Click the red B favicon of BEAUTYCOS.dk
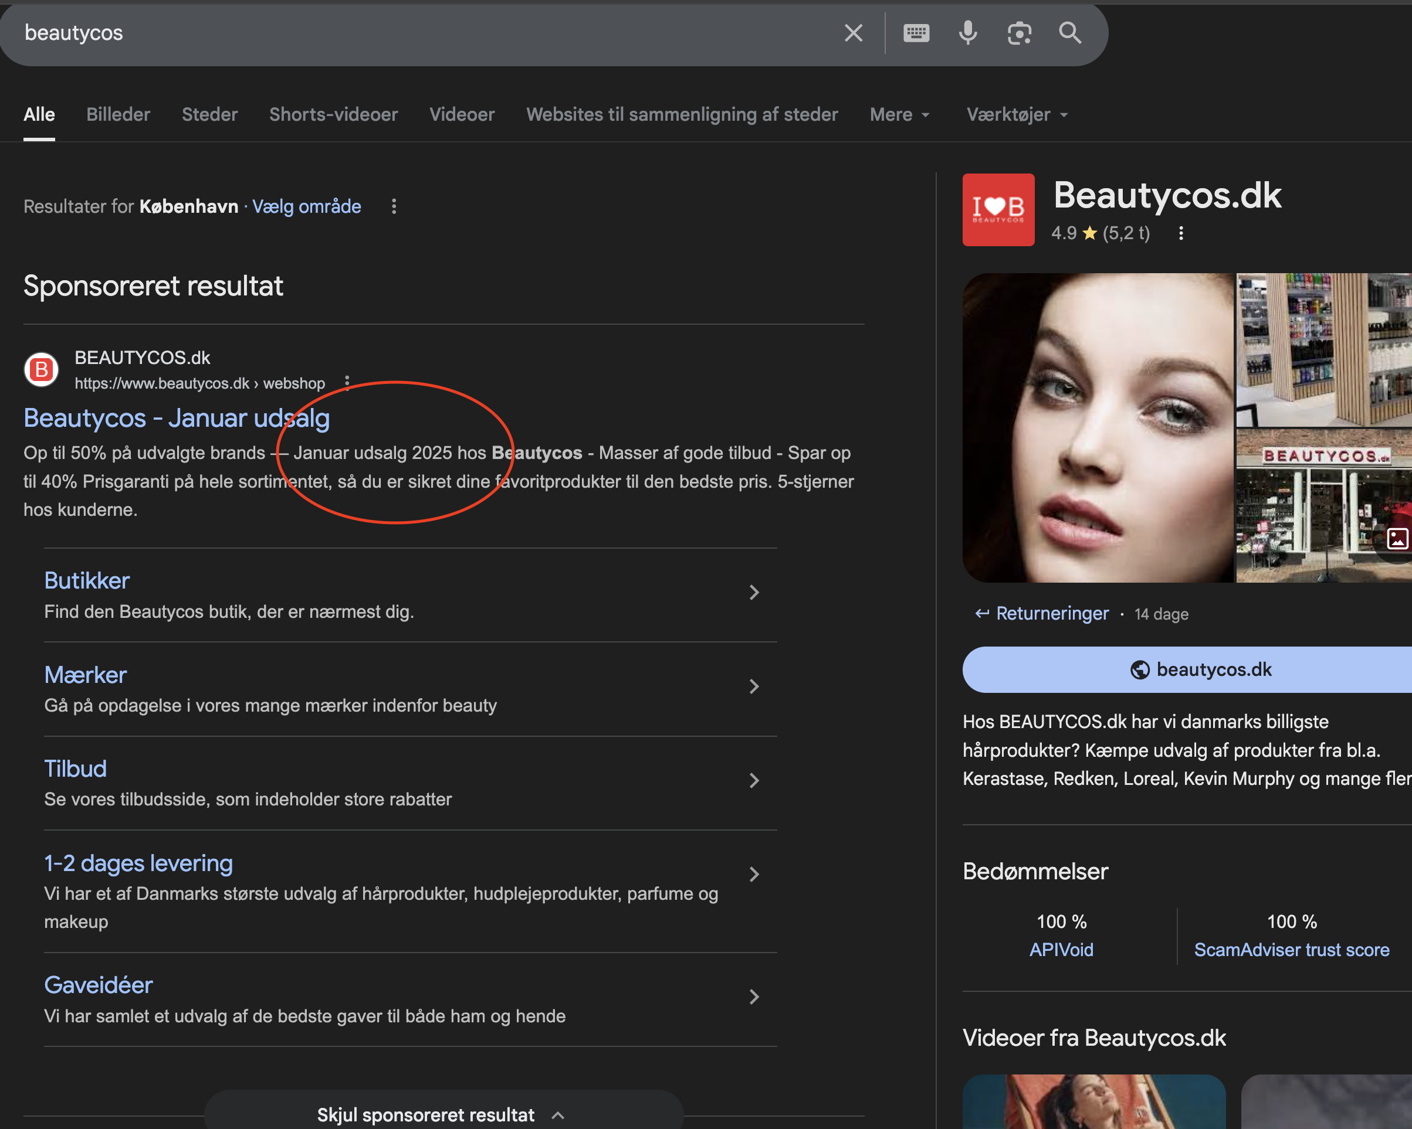Image resolution: width=1412 pixels, height=1129 pixels. [x=41, y=370]
